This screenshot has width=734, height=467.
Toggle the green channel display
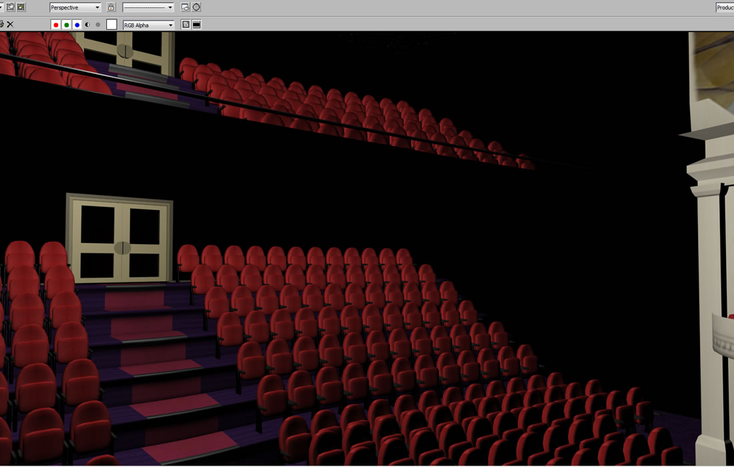(67, 25)
